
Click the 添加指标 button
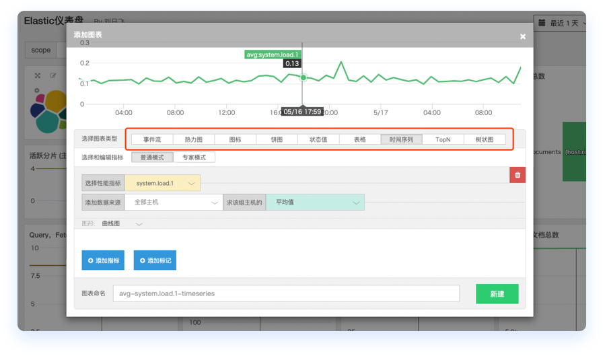pyautogui.click(x=103, y=260)
